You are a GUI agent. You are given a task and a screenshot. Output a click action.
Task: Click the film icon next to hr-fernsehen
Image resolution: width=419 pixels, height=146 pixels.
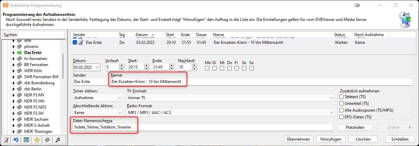(x=20, y=59)
